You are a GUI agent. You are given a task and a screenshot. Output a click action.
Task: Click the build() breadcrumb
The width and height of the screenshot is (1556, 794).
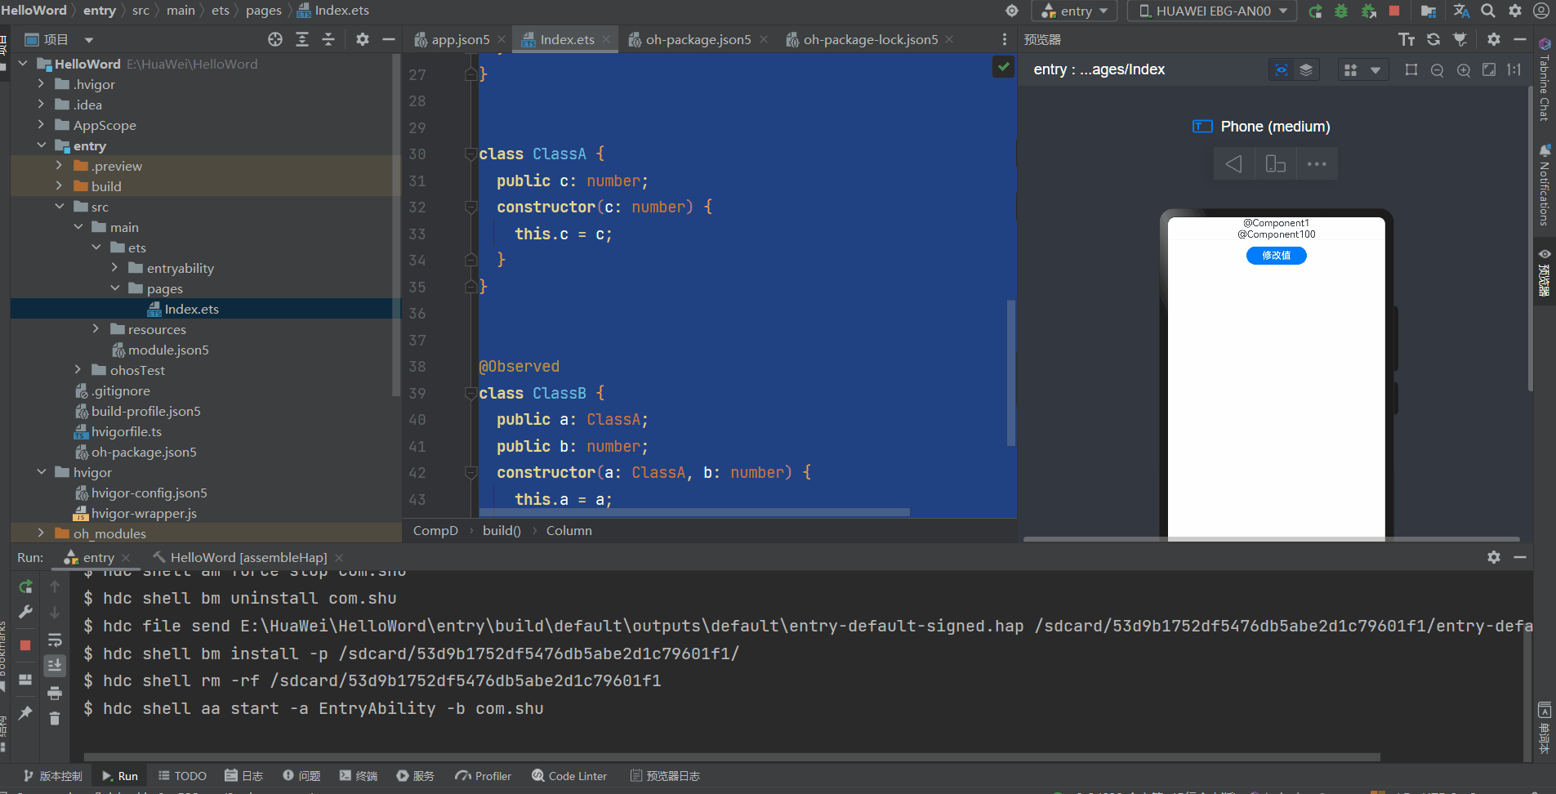click(502, 530)
